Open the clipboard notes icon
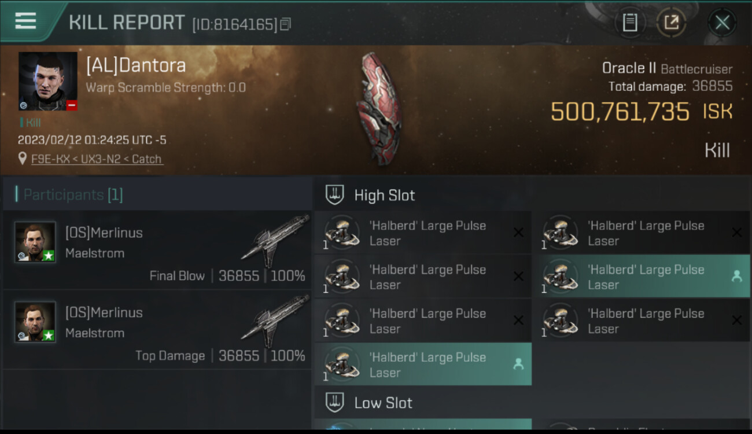The height and width of the screenshot is (434, 752). pos(629,23)
